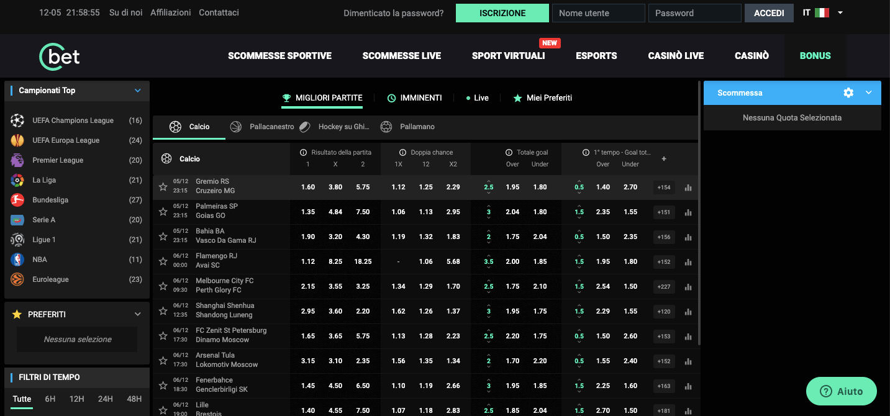This screenshot has height=416, width=890.
Task: Collapse the Campionati Top section
Action: click(x=138, y=90)
